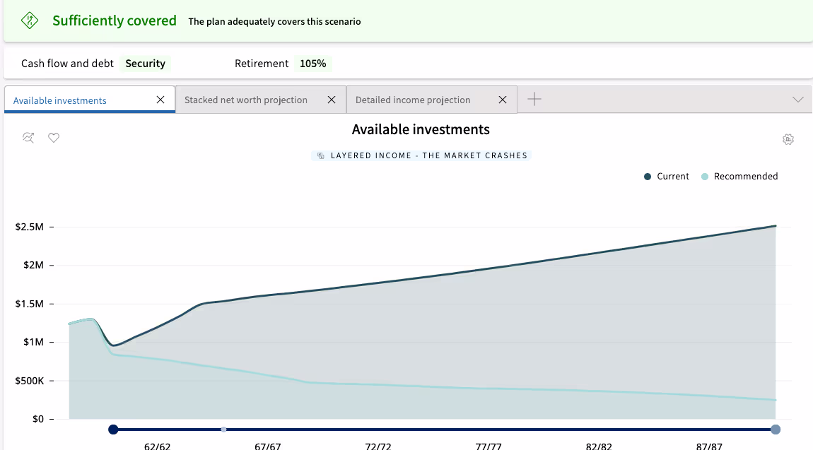This screenshot has width=813, height=450.
Task: Click the $0 axis label
Action: pos(38,419)
